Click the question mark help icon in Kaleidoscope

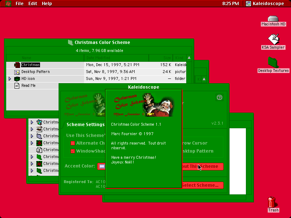[x=219, y=97]
